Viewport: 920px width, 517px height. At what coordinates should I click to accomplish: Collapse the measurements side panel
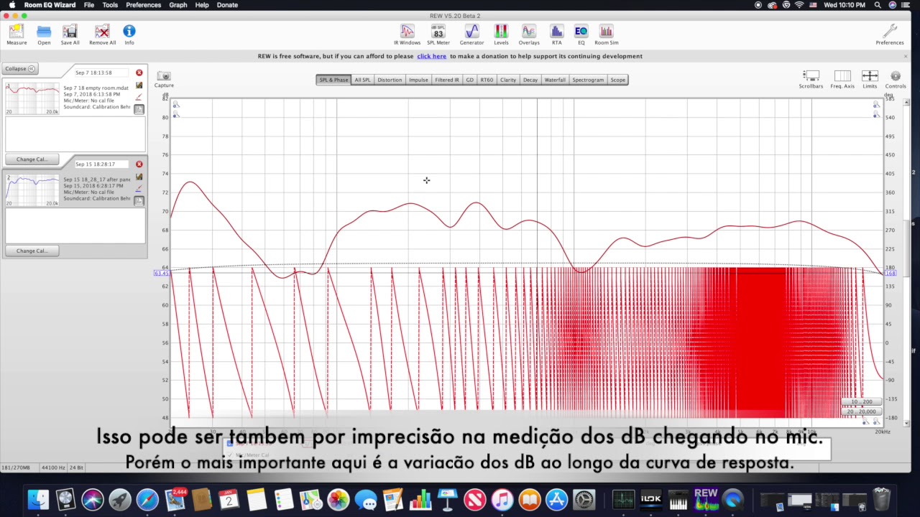click(19, 69)
